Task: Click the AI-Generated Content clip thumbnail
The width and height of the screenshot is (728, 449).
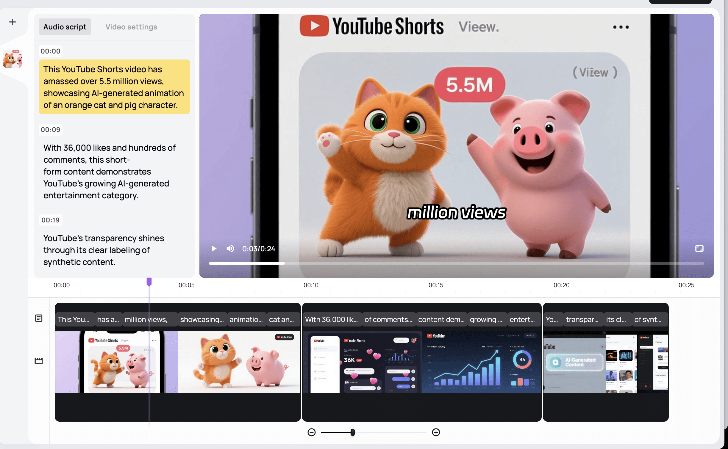Action: 574,362
